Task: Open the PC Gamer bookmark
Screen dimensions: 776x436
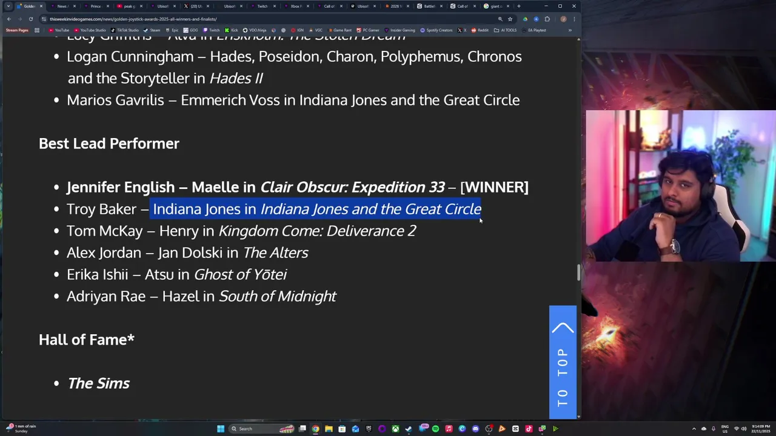Action: (367, 30)
